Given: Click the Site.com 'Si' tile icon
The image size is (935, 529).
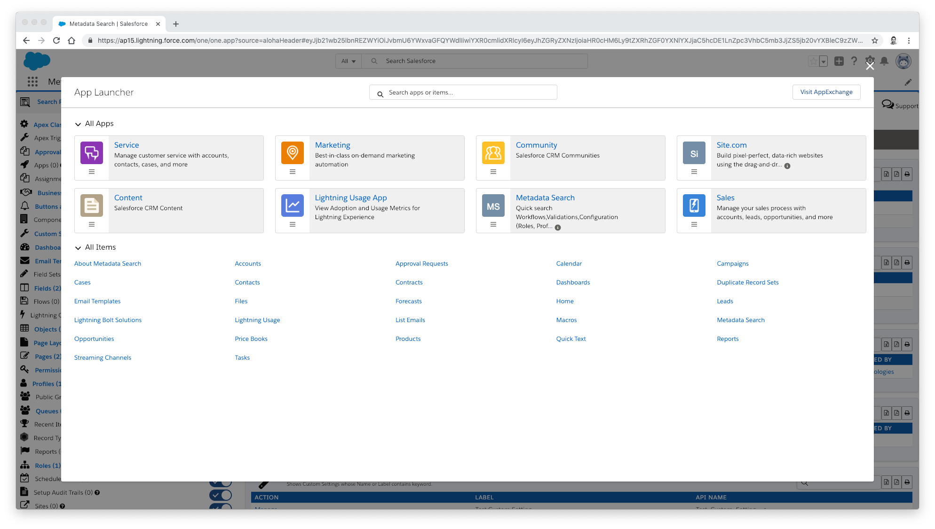Looking at the screenshot, I should [694, 152].
